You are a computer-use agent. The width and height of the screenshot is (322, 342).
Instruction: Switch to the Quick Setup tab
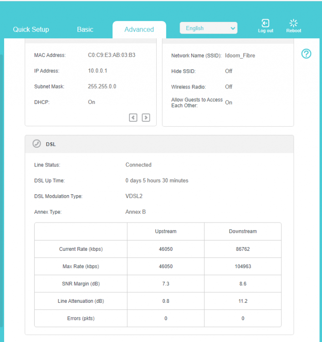click(31, 29)
